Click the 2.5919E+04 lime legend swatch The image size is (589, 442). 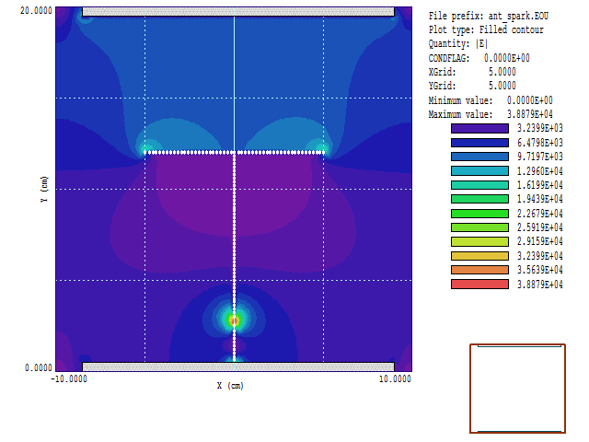coord(479,227)
